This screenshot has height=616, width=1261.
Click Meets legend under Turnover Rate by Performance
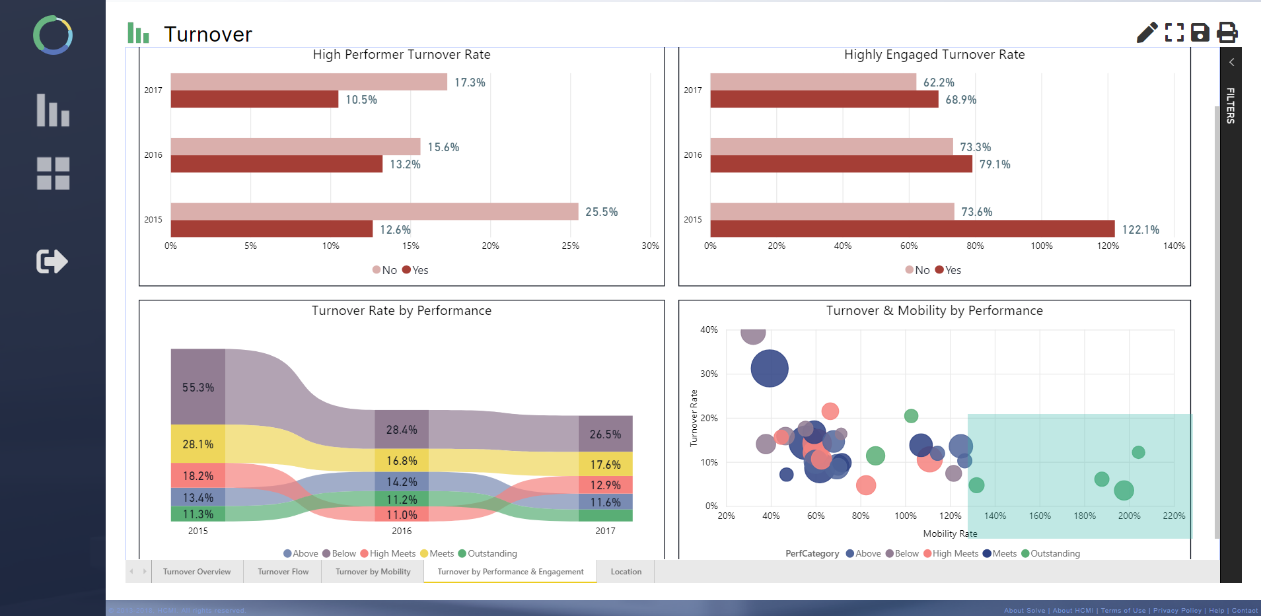point(437,553)
